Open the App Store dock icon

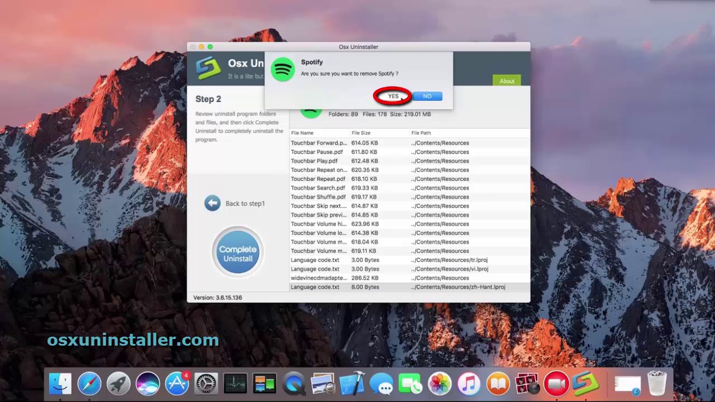tap(177, 384)
